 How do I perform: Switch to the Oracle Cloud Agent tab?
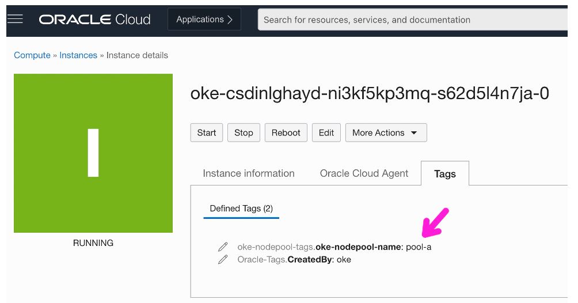click(364, 173)
